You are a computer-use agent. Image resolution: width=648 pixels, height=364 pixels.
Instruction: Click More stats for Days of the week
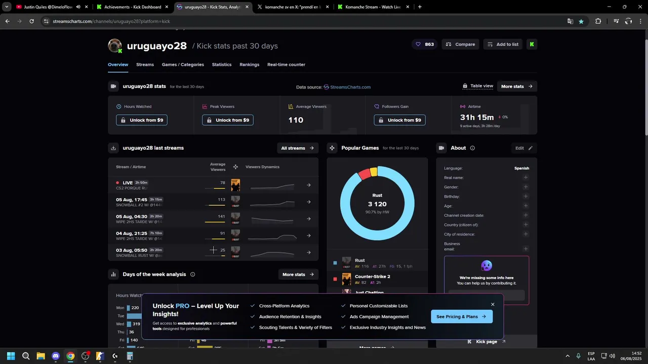(x=298, y=275)
